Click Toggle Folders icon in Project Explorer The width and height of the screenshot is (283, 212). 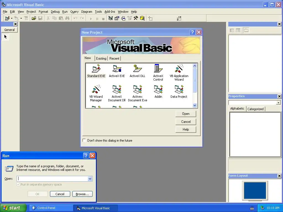pyautogui.click(x=246, y=30)
